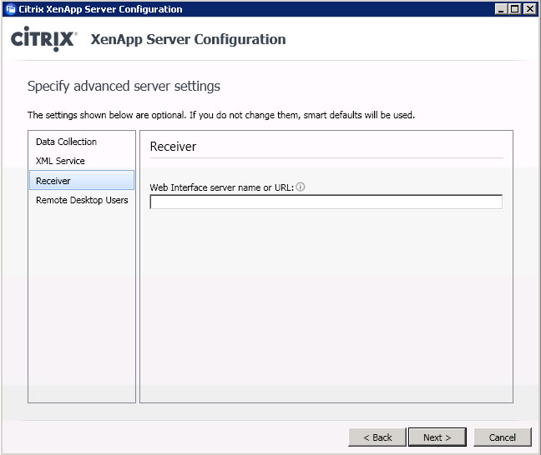541x455 pixels.
Task: Maximize the XenApp configuration window
Action: click(x=514, y=9)
